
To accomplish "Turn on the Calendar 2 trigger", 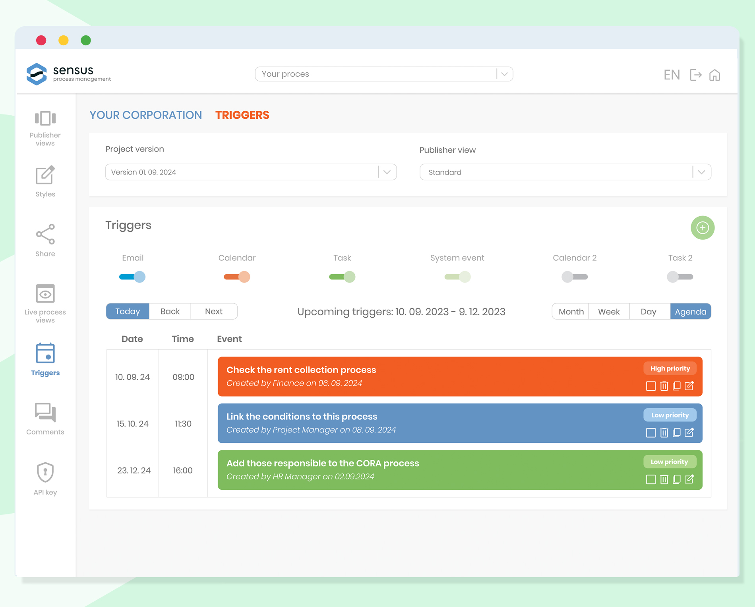I will pyautogui.click(x=575, y=277).
